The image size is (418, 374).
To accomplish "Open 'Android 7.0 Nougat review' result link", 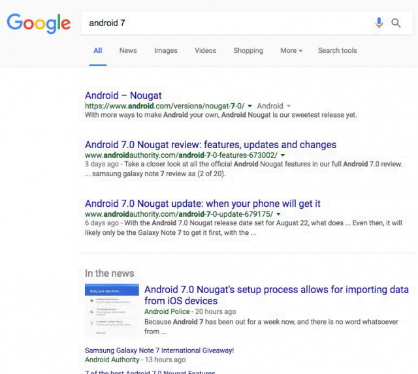I will click(210, 144).
